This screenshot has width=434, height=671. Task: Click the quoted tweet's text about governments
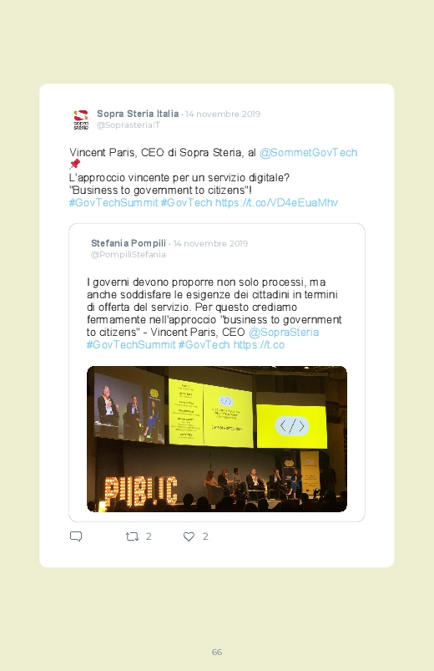pyautogui.click(x=214, y=307)
